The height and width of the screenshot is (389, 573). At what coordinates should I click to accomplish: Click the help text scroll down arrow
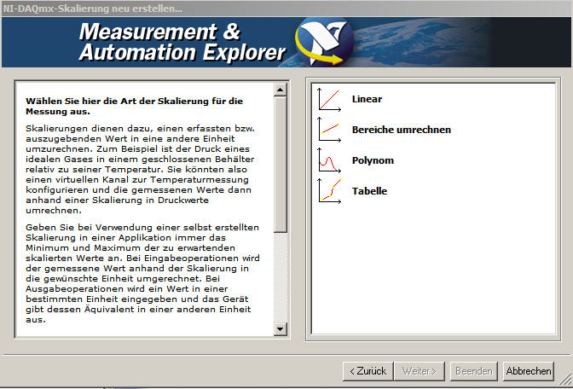pos(281,329)
